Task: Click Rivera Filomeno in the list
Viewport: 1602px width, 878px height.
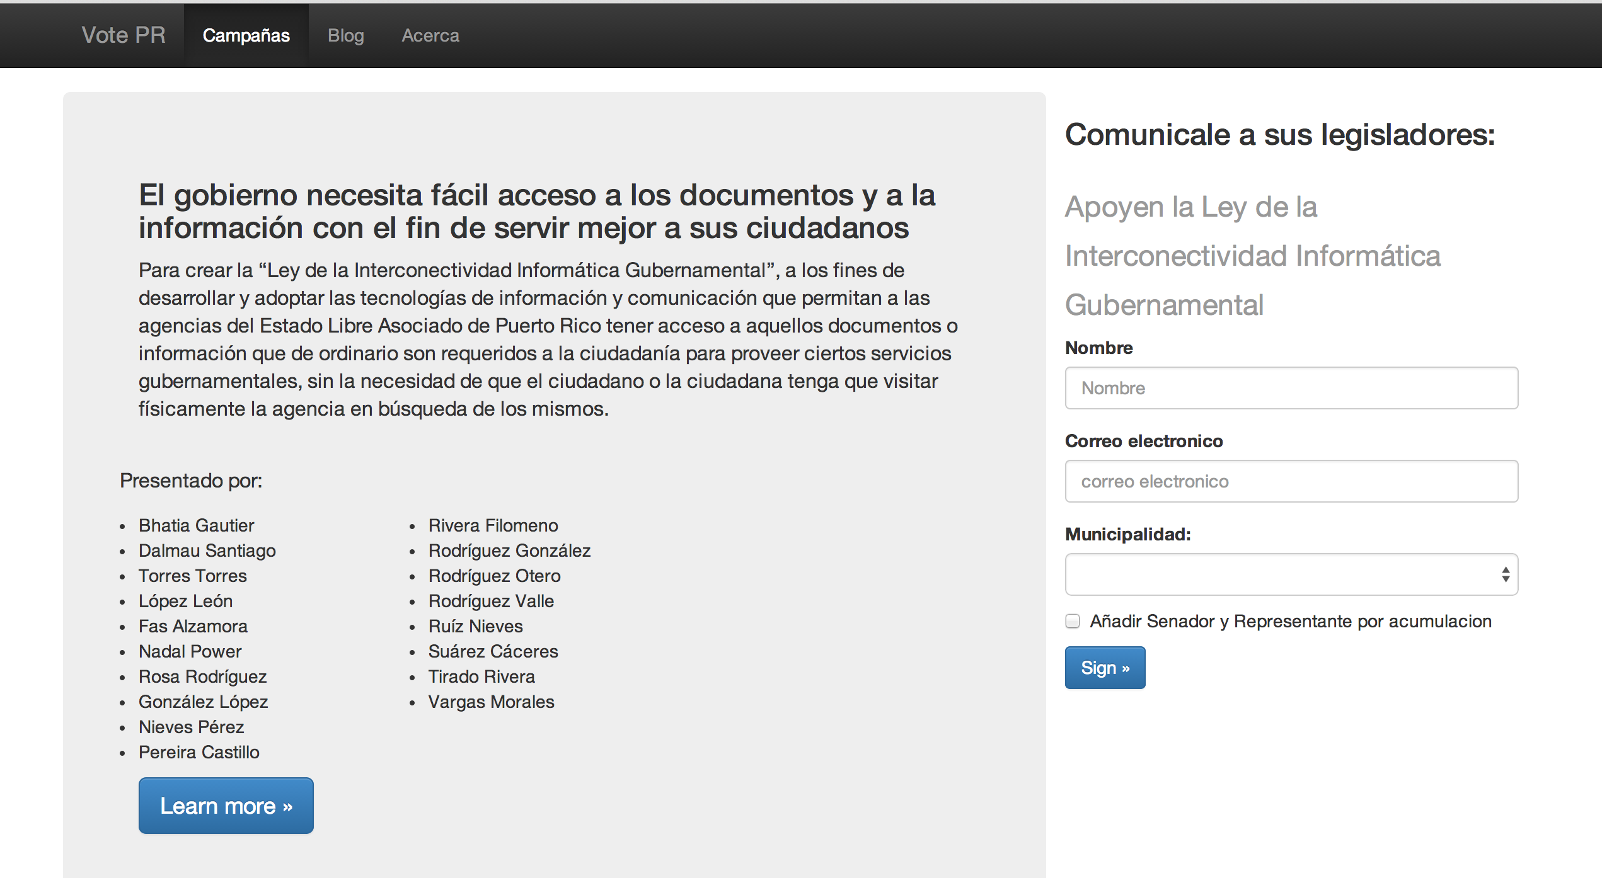Action: click(493, 525)
